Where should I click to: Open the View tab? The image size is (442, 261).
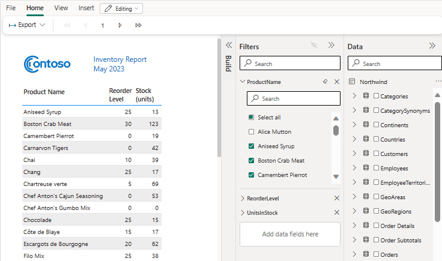pos(61,8)
